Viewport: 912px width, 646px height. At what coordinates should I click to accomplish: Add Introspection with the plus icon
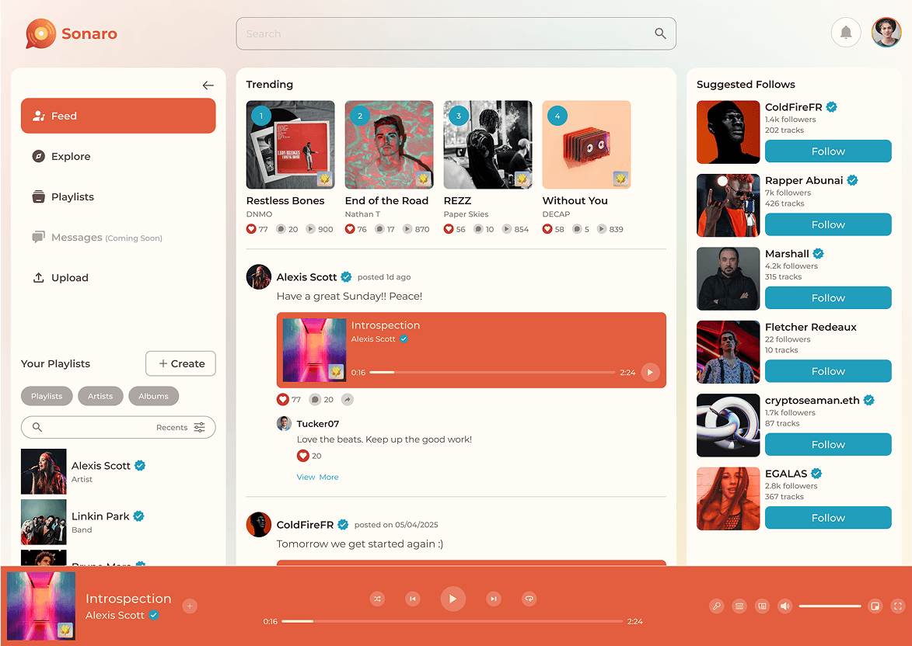(x=190, y=606)
